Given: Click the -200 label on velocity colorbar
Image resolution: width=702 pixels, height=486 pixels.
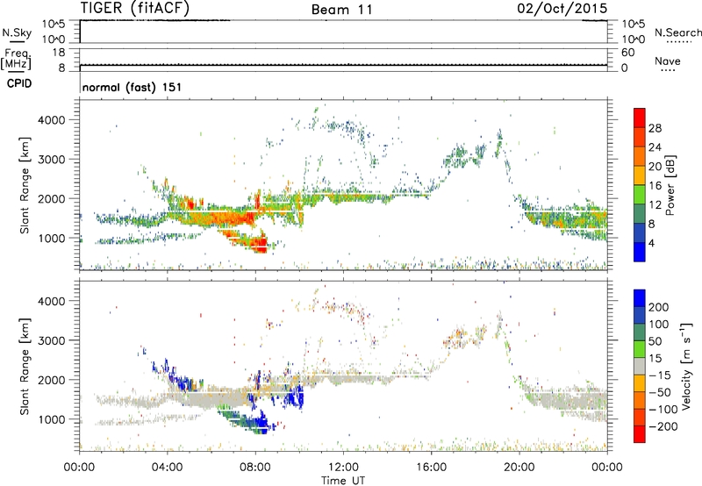Looking at the screenshot, I should [x=663, y=426].
